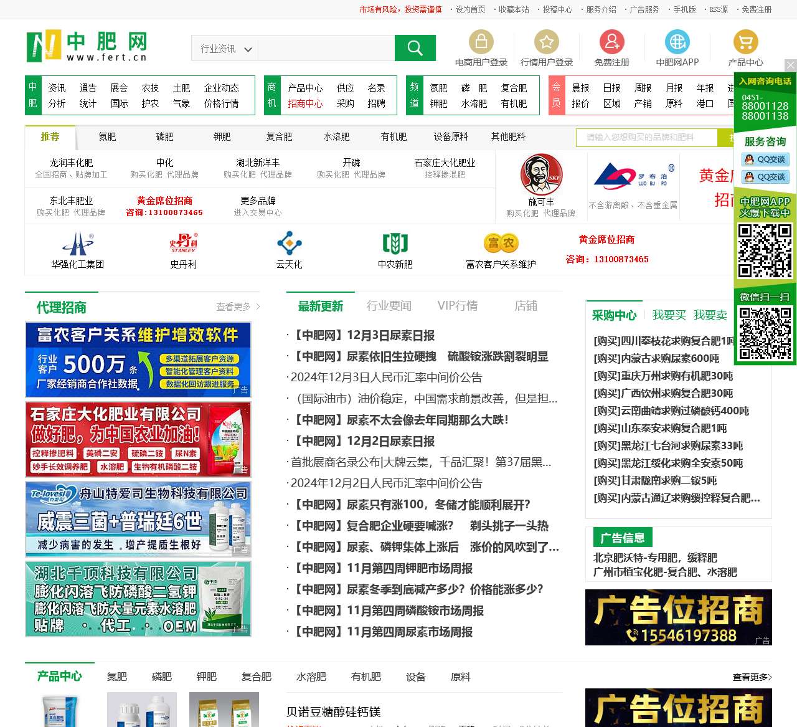797x727 pixels.
Task: Open the 中农新肥 brand logo
Action: [395, 243]
